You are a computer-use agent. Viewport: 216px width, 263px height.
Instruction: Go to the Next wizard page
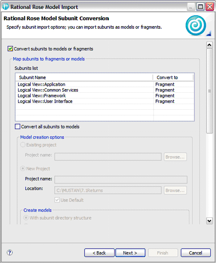(x=130, y=253)
